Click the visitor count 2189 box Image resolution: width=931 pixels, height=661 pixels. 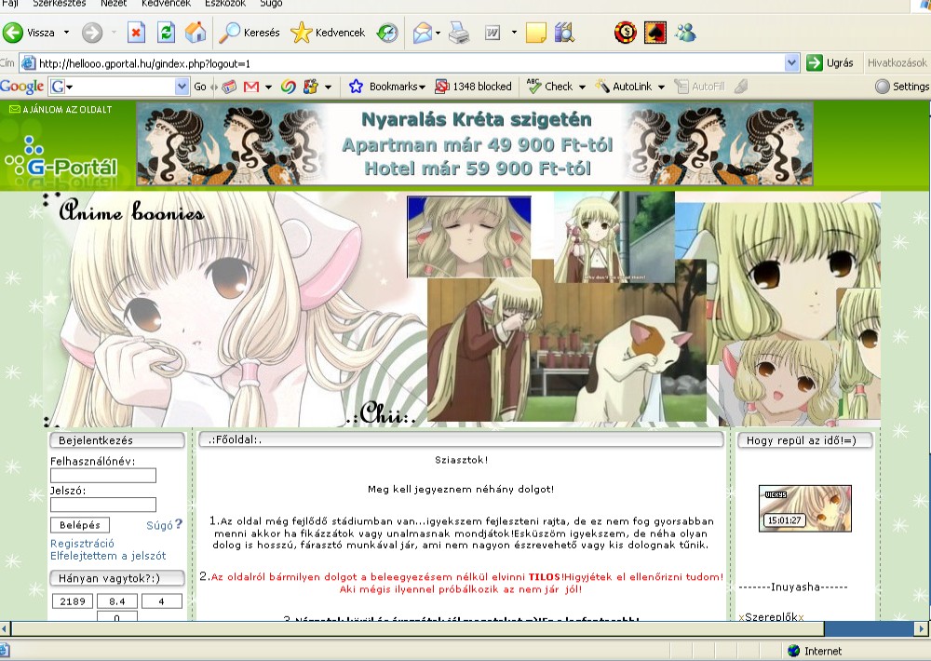pos(73,601)
